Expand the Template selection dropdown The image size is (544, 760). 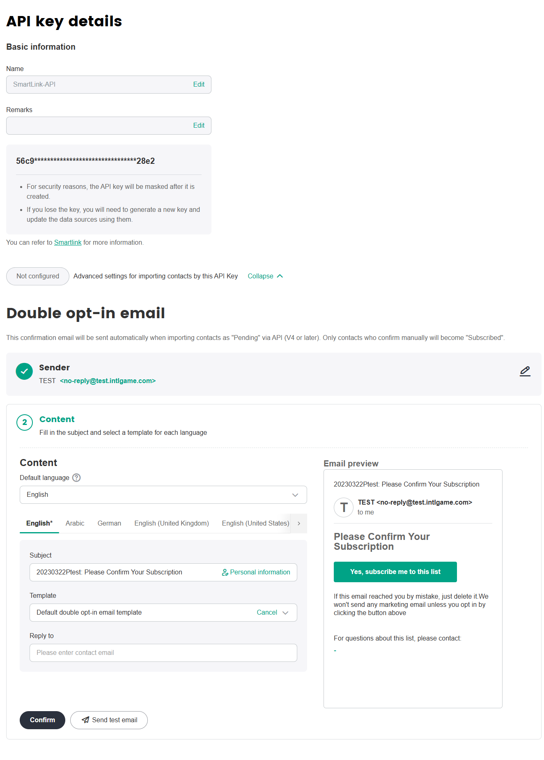(286, 613)
